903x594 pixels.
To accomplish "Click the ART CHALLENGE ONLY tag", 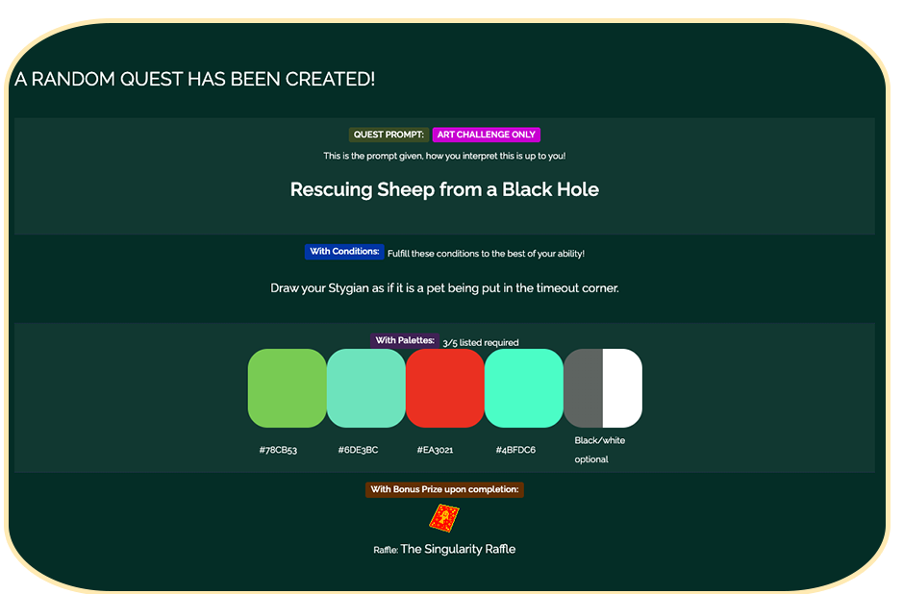I will pos(487,135).
